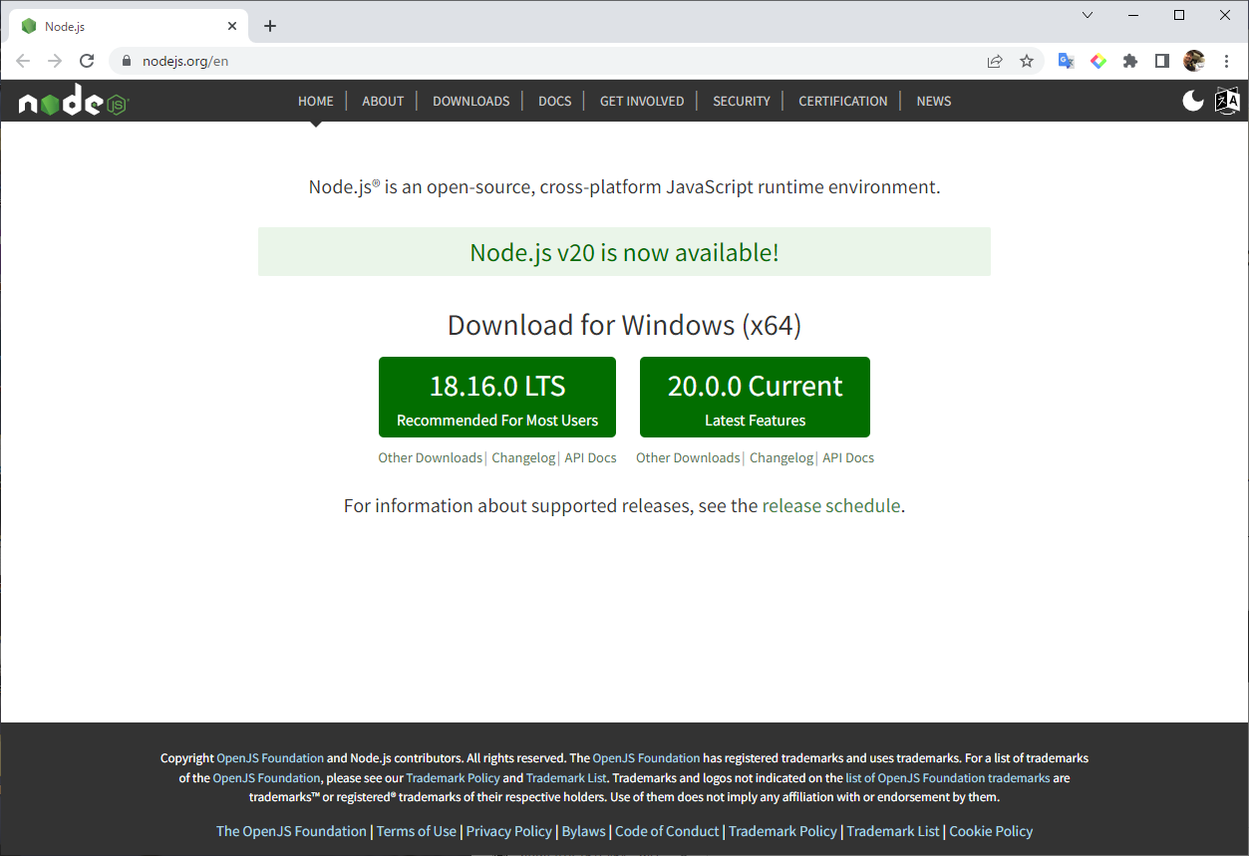The height and width of the screenshot is (856, 1249).
Task: Click the Node.js logo in header
Action: (74, 101)
